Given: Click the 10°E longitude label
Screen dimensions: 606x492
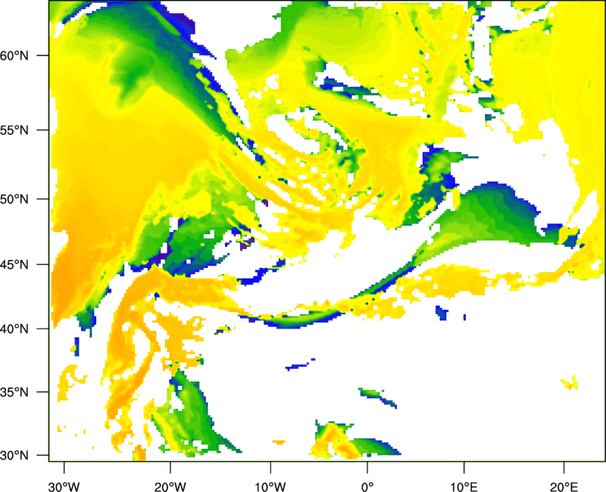Looking at the screenshot, I should (x=464, y=487).
